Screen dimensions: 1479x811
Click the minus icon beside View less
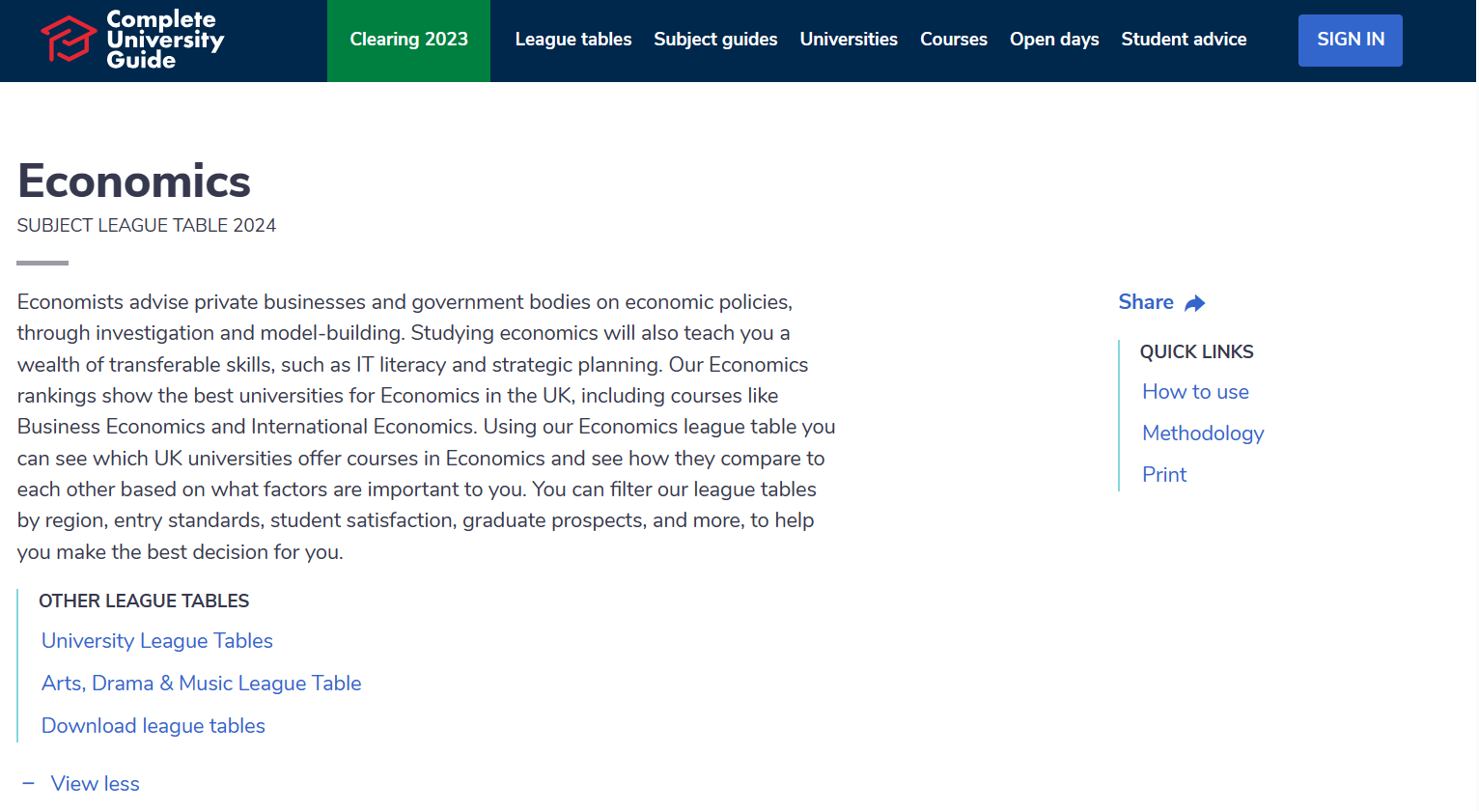[28, 784]
